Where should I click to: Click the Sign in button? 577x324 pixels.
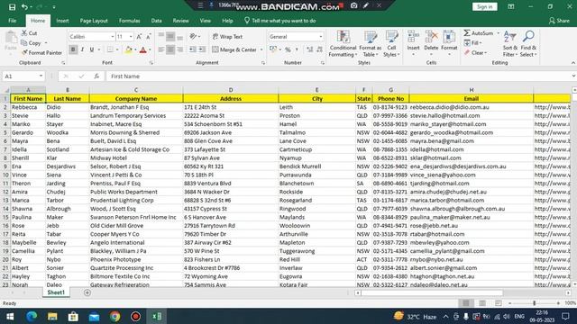point(485,6)
